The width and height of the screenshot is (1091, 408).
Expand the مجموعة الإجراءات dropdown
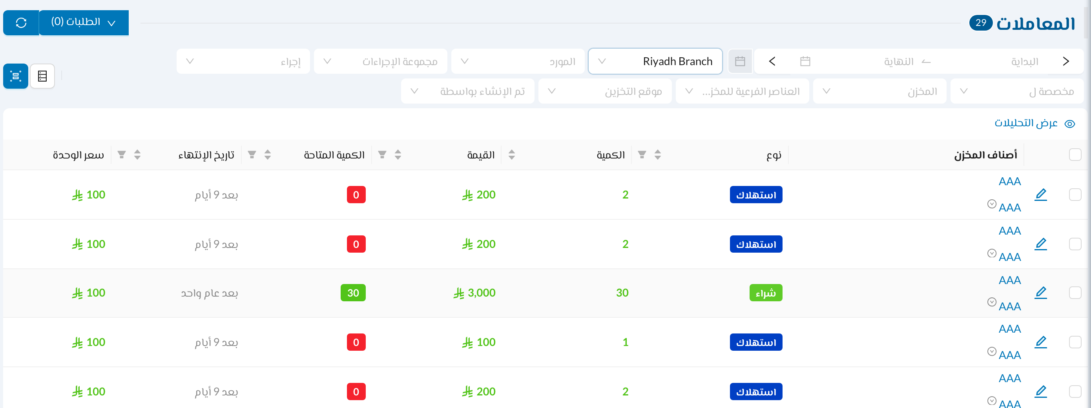pyautogui.click(x=381, y=61)
